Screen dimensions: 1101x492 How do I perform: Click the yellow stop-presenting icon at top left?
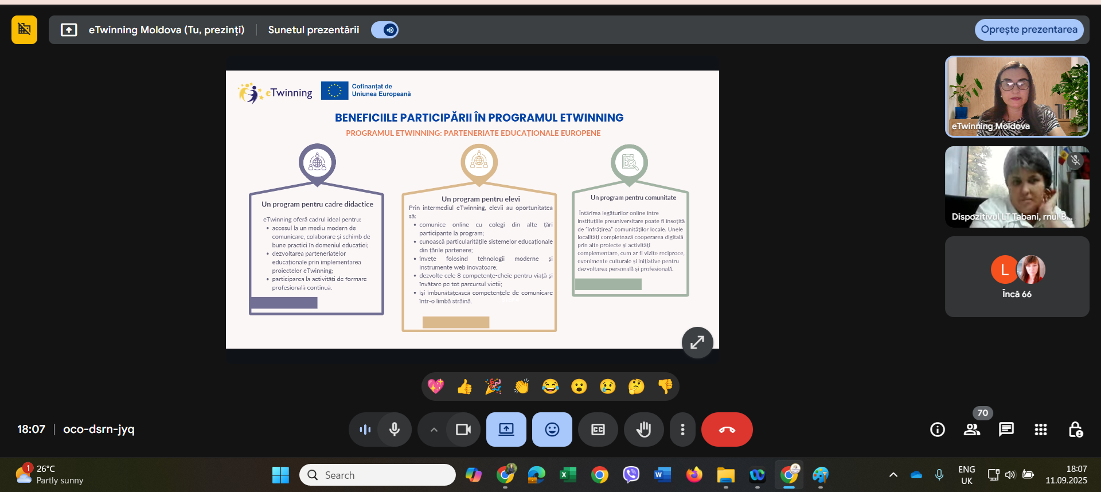[24, 30]
